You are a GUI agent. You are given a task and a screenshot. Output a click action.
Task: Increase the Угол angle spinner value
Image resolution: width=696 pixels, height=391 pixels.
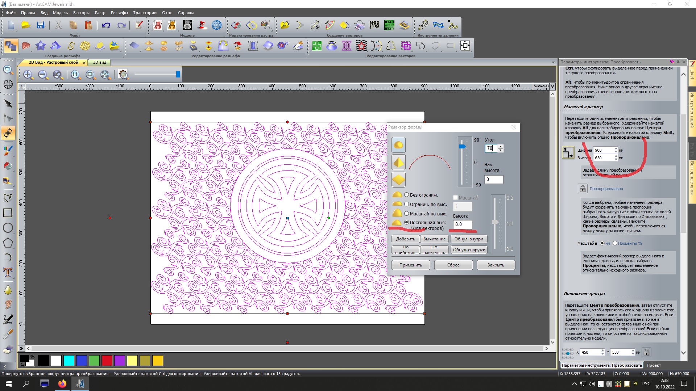pos(501,146)
